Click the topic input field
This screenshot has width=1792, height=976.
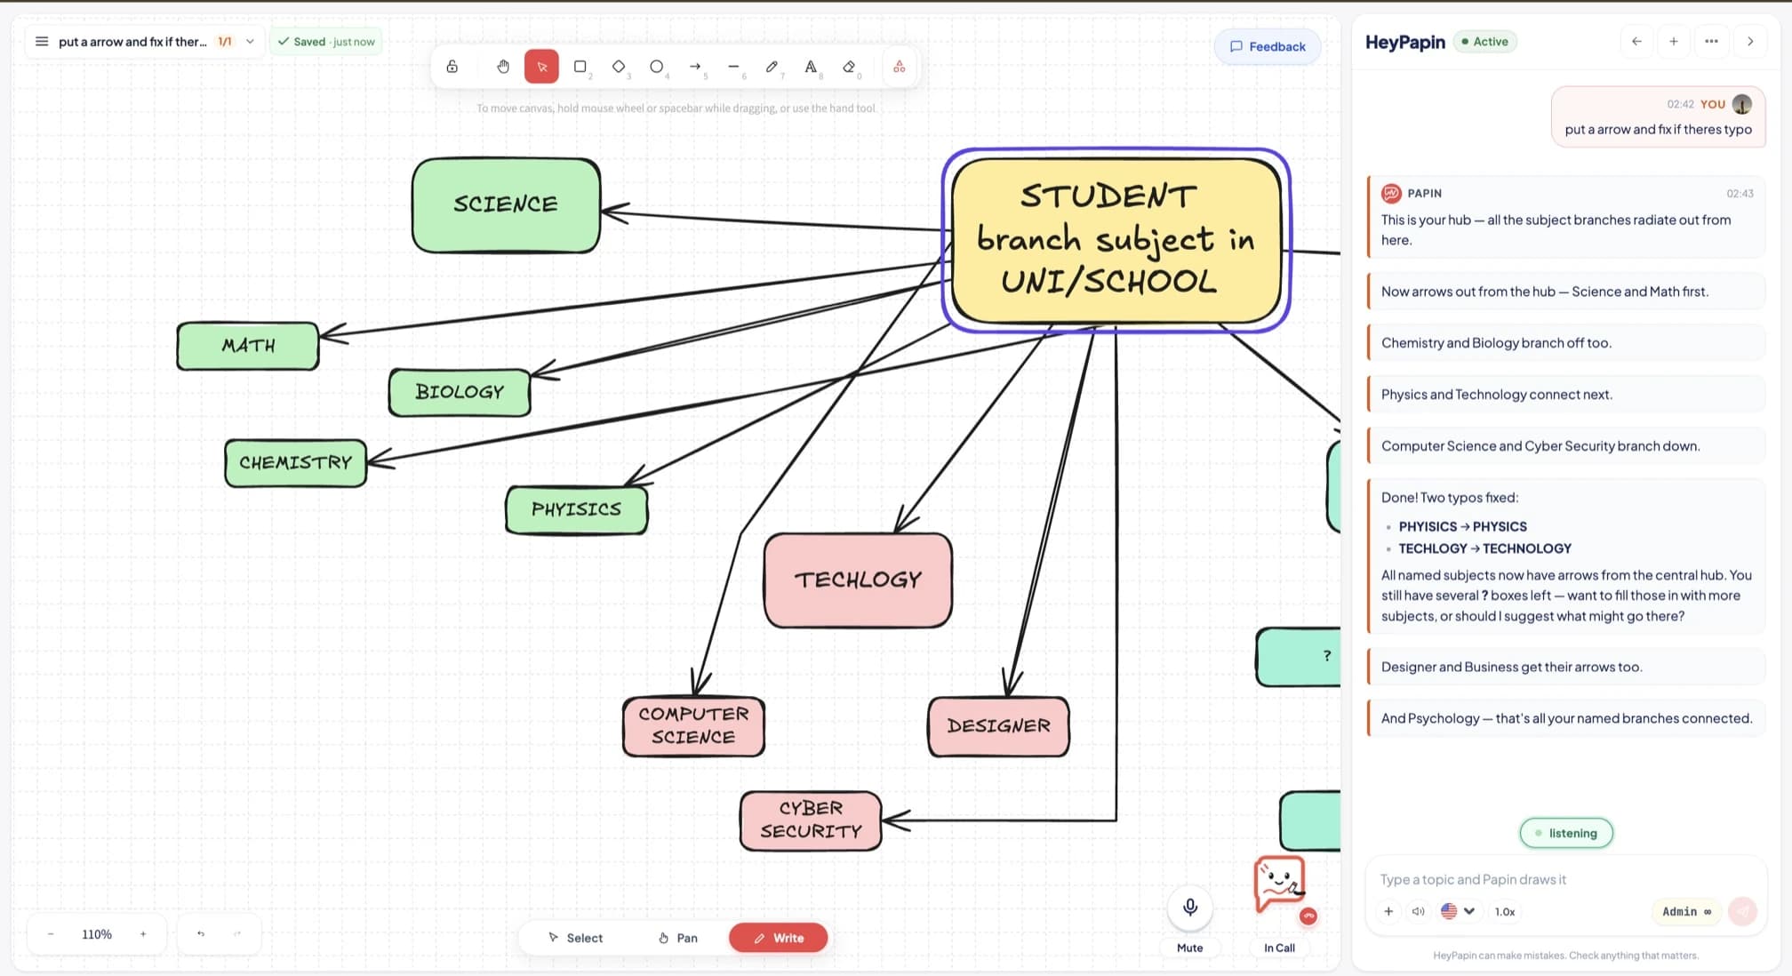(x=1564, y=879)
